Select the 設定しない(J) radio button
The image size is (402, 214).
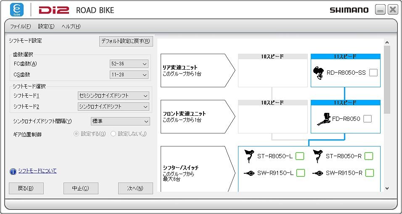[x=113, y=133]
